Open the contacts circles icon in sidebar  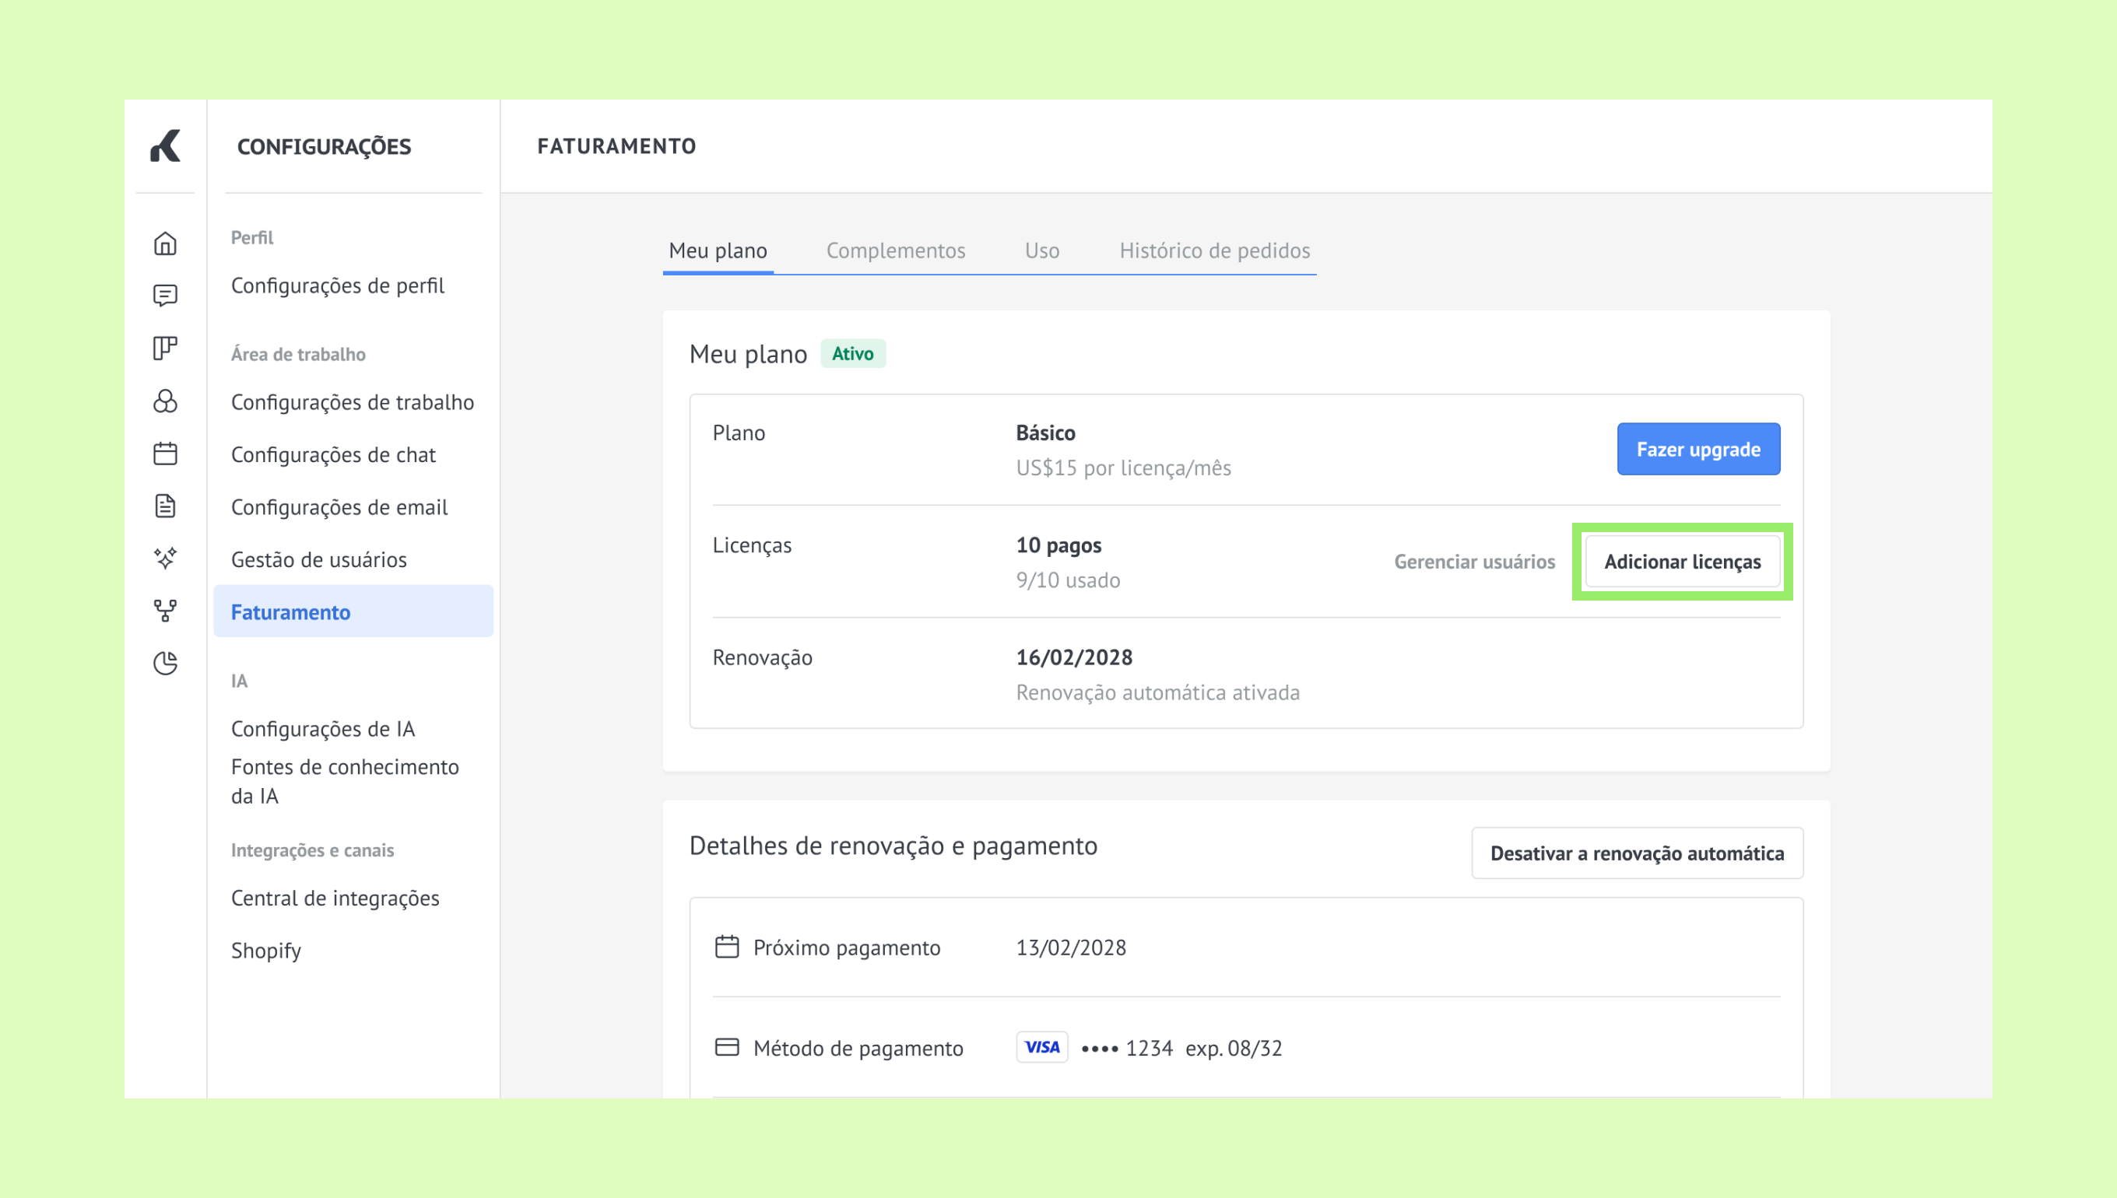coord(166,401)
